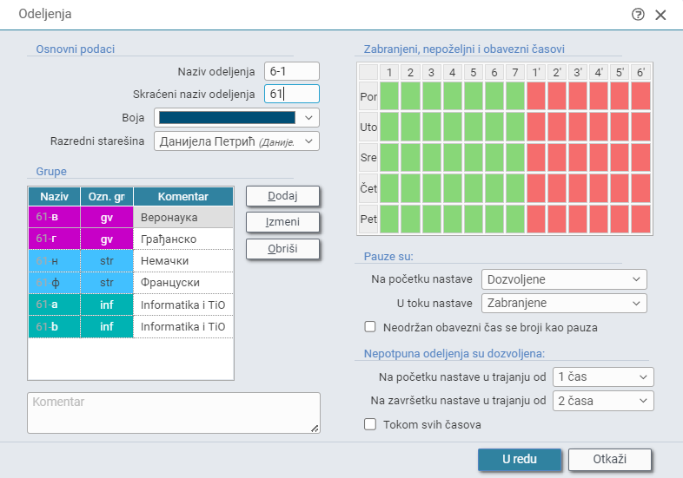Click the Naziv column header
683x478 pixels.
click(x=55, y=197)
